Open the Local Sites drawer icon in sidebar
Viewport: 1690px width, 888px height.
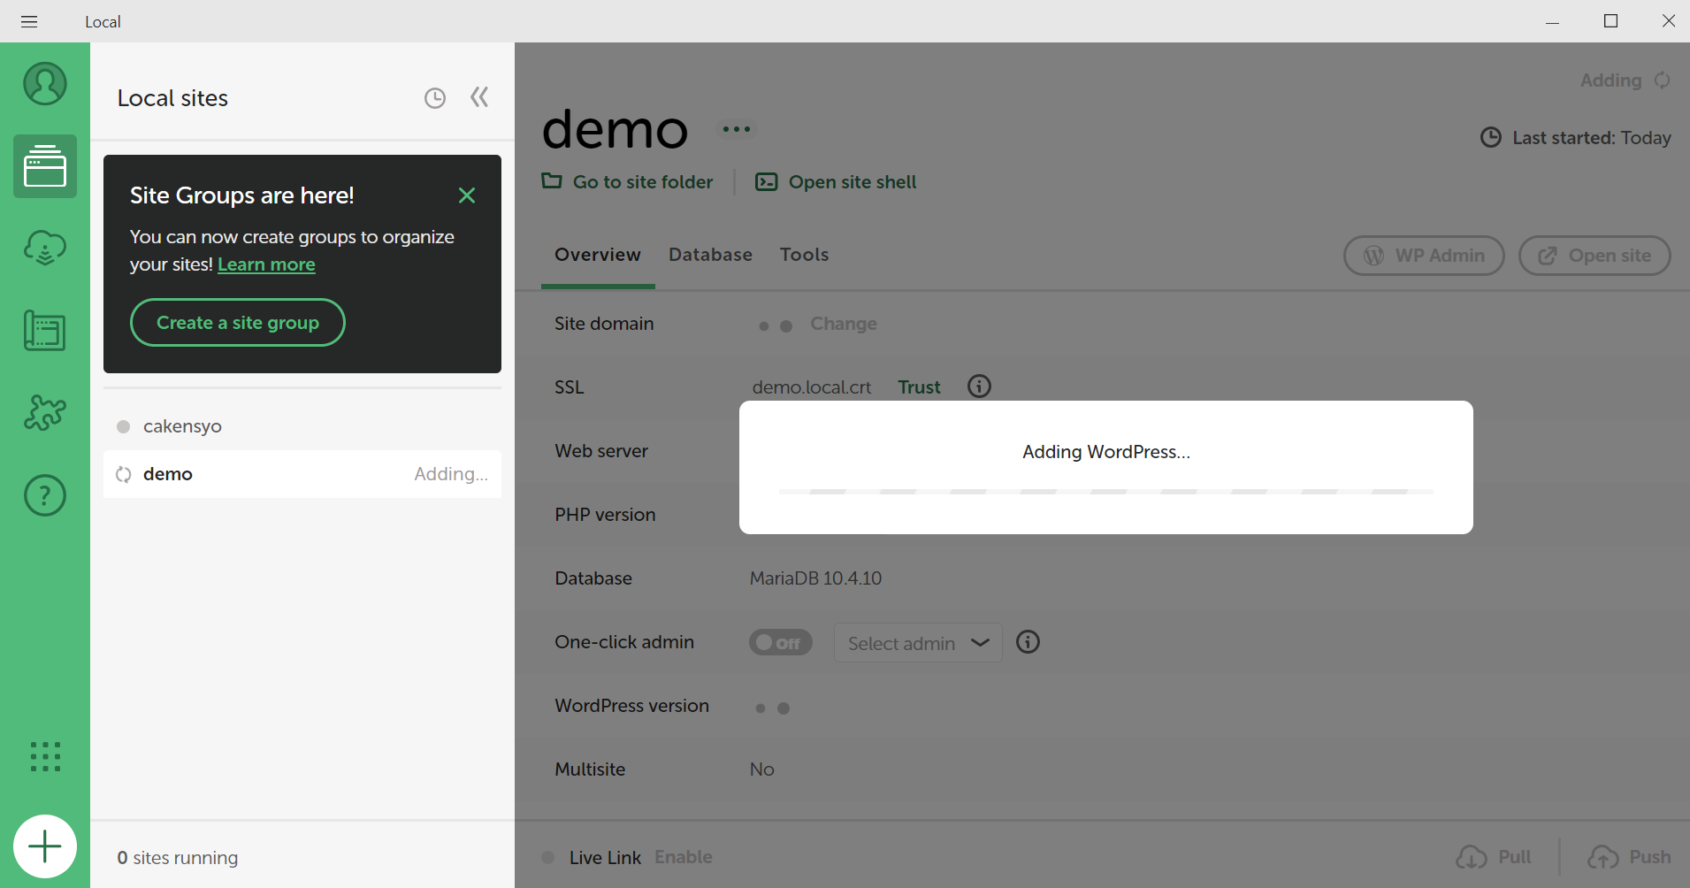pyautogui.click(x=44, y=165)
